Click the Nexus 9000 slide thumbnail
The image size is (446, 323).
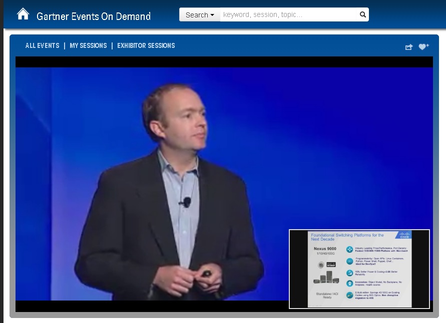pos(359,269)
